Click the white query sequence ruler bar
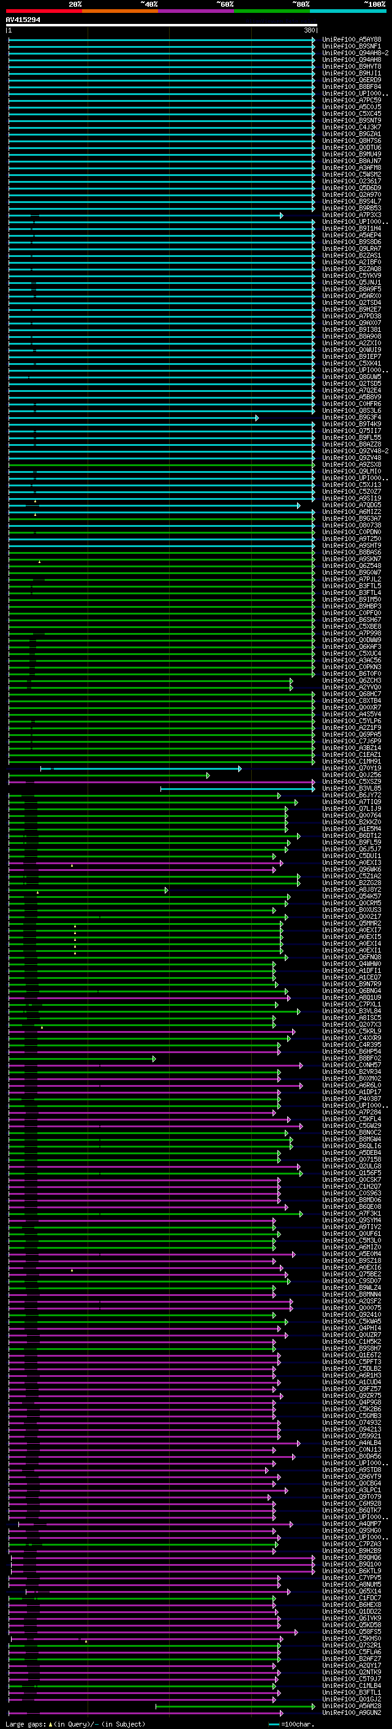 (162, 26)
